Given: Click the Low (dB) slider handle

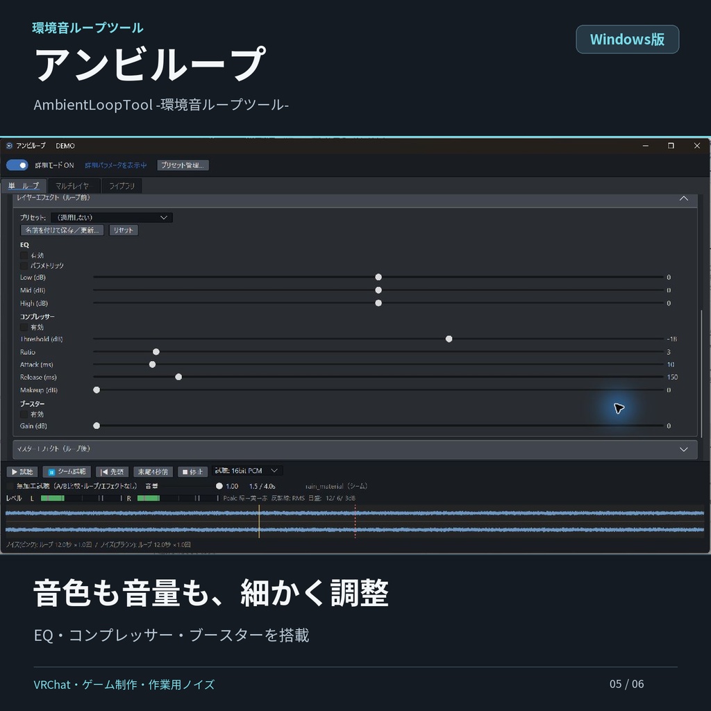Looking at the screenshot, I should click(x=378, y=277).
